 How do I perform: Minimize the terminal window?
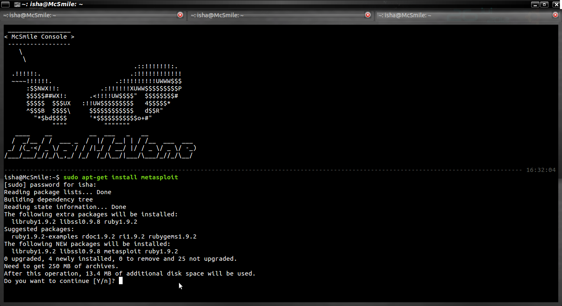click(x=536, y=4)
